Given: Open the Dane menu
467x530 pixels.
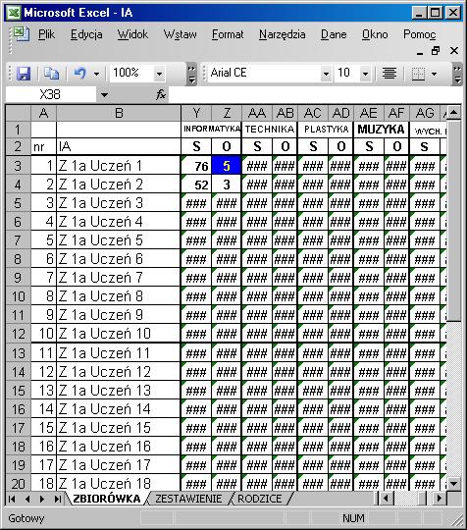Looking at the screenshot, I should coord(334,34).
